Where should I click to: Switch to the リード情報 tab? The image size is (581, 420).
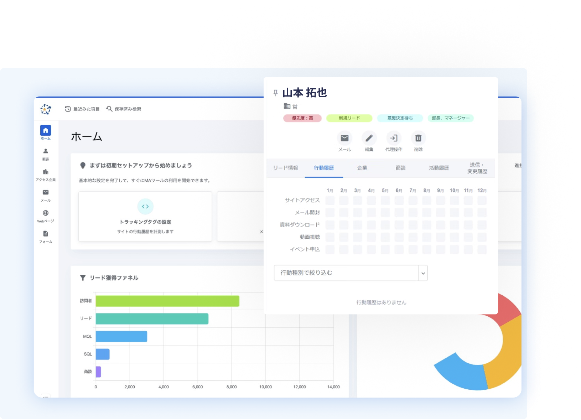click(286, 168)
